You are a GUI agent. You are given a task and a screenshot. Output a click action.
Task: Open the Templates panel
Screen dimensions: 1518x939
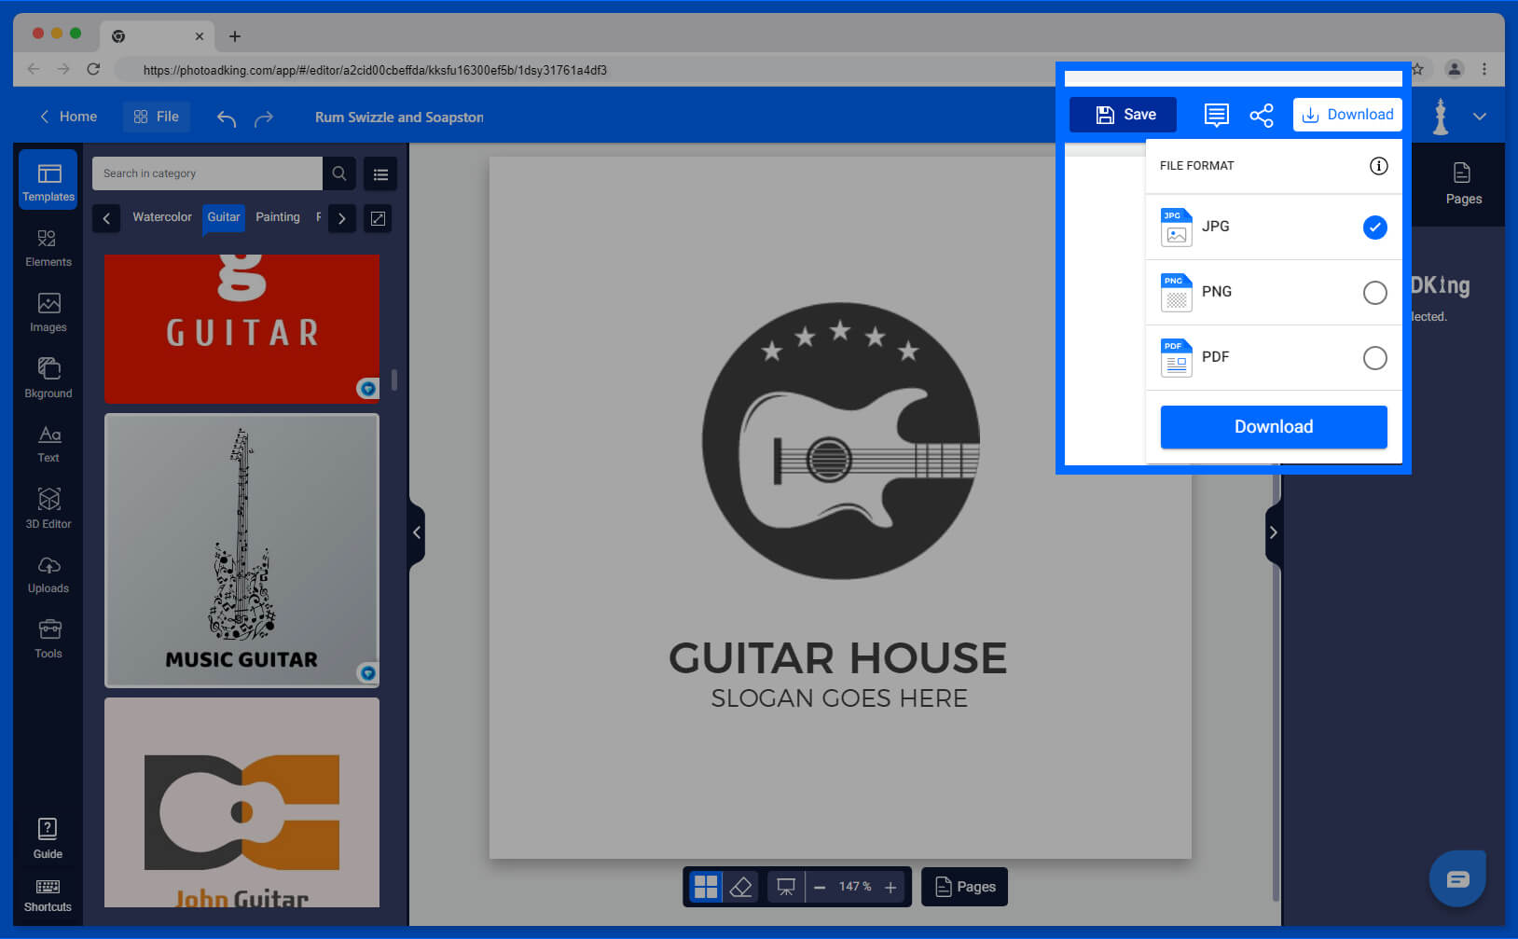tap(48, 180)
